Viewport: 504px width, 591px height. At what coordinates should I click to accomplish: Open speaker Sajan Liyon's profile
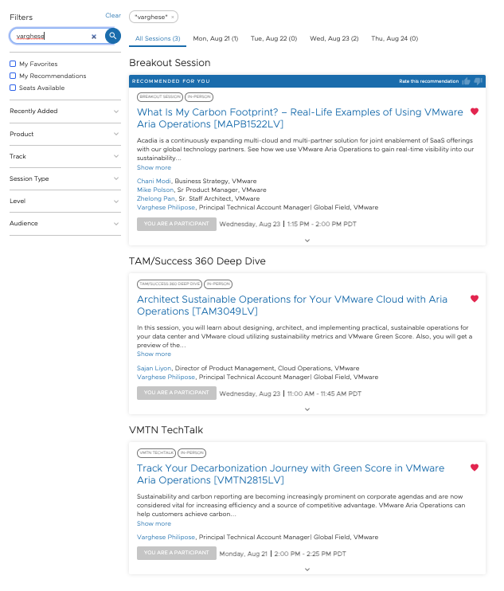[x=154, y=368]
